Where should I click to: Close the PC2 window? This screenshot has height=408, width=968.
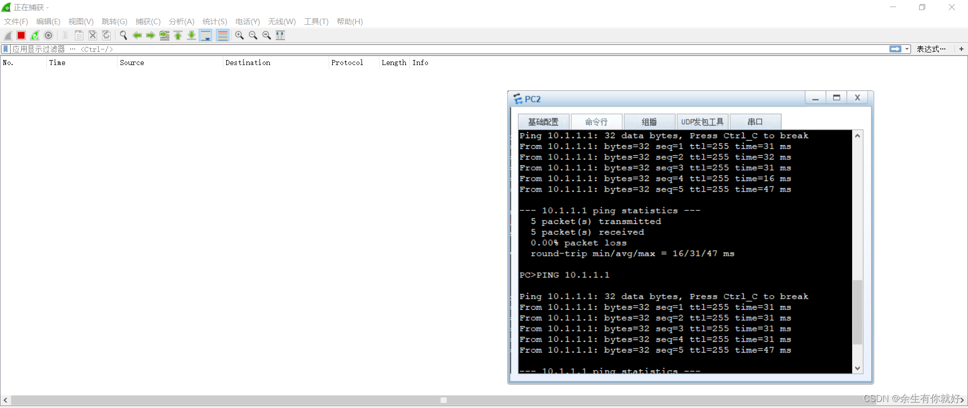point(858,98)
